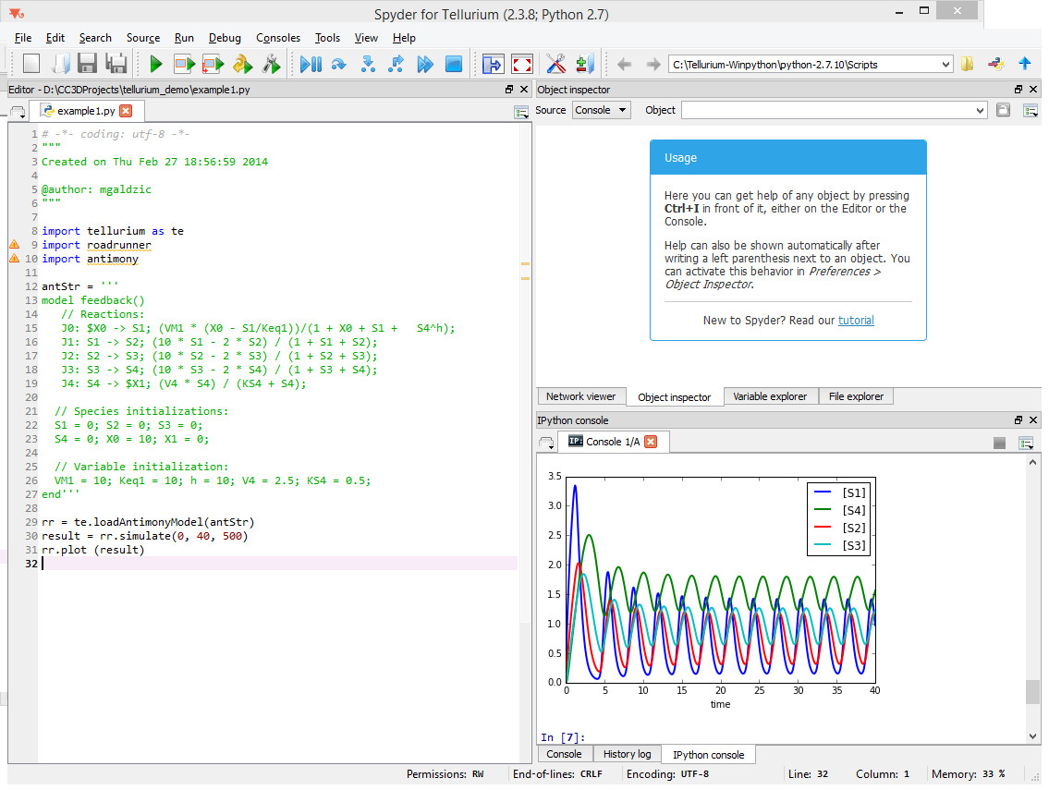Run the file with the green play icon
1049x790 pixels.
coord(156,65)
